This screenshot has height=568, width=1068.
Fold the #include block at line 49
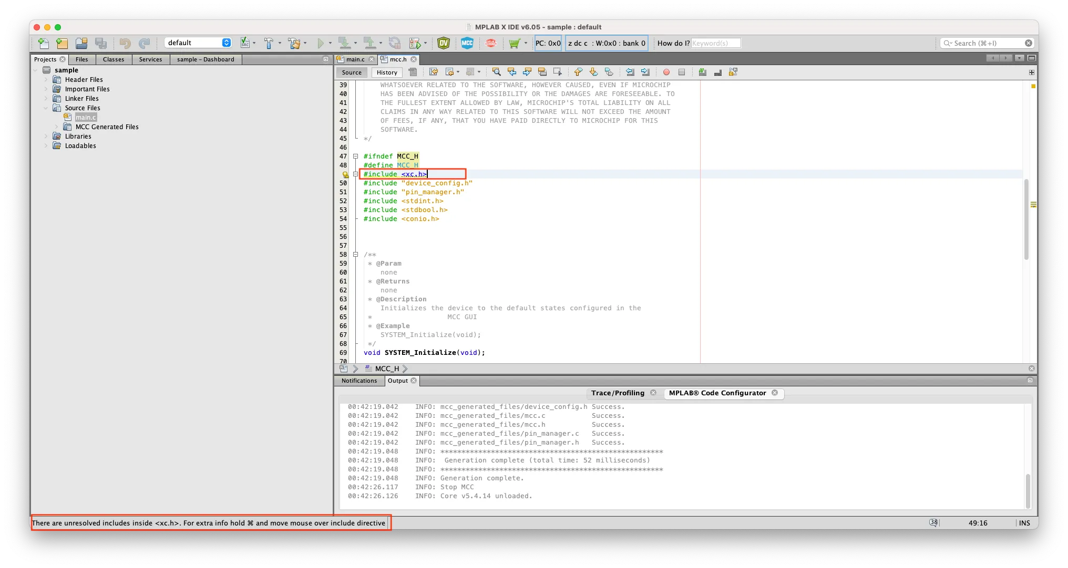click(355, 174)
